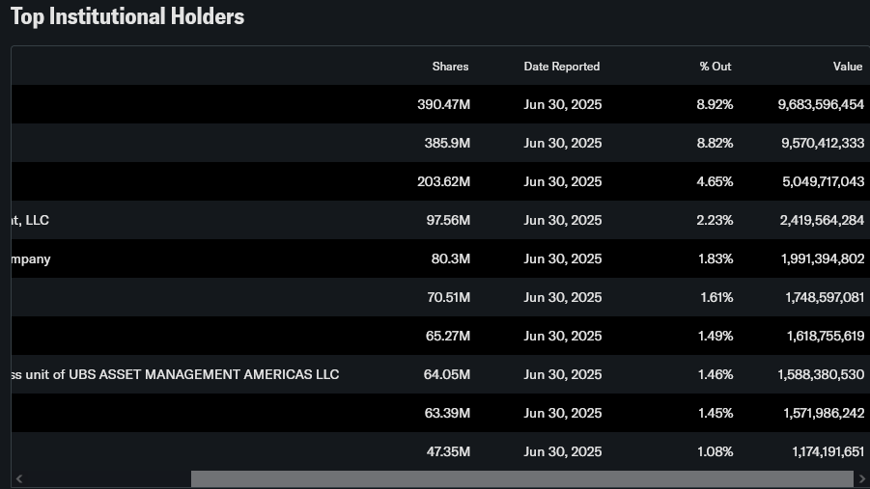Click value 9,683,596,454

(821, 104)
